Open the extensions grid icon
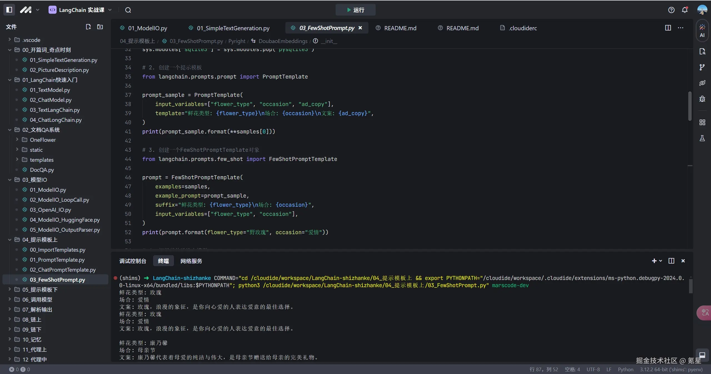 702,122
